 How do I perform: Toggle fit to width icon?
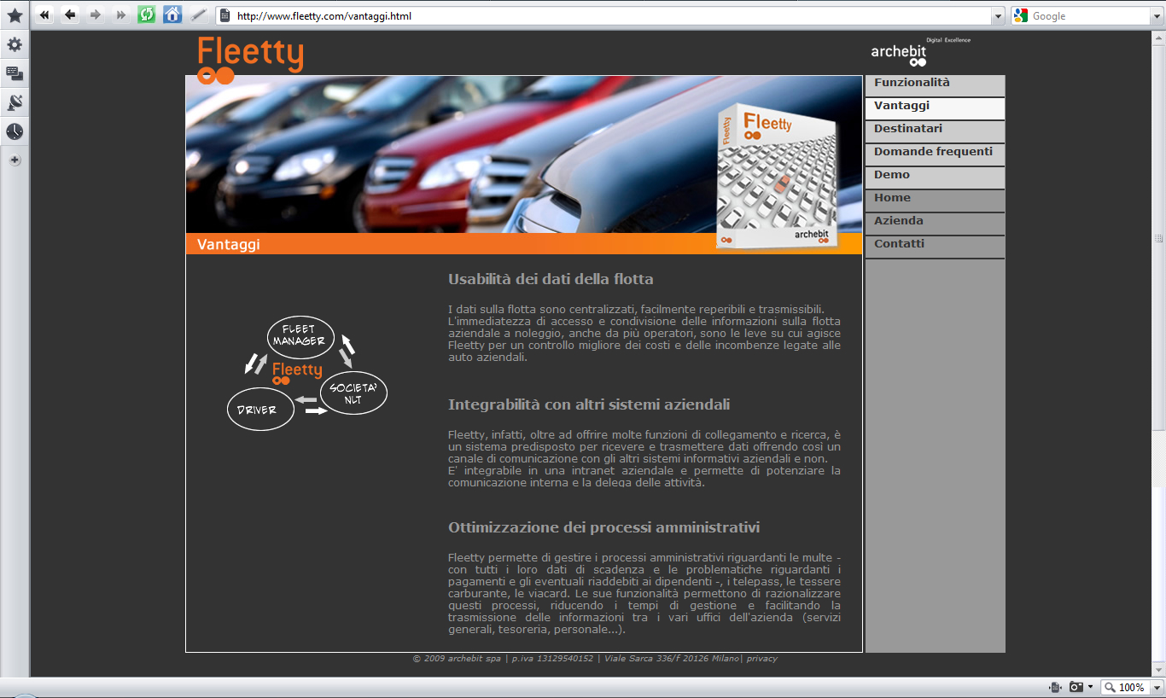tap(1056, 687)
